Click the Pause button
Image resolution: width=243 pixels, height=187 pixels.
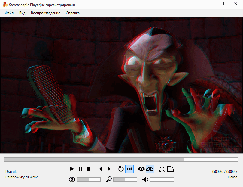click(80, 169)
